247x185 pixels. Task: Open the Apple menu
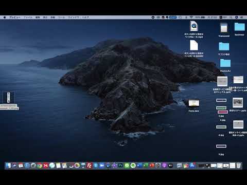tap(5, 17)
